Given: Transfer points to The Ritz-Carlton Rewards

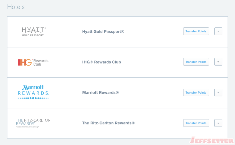Looking at the screenshot, I should click(196, 123).
